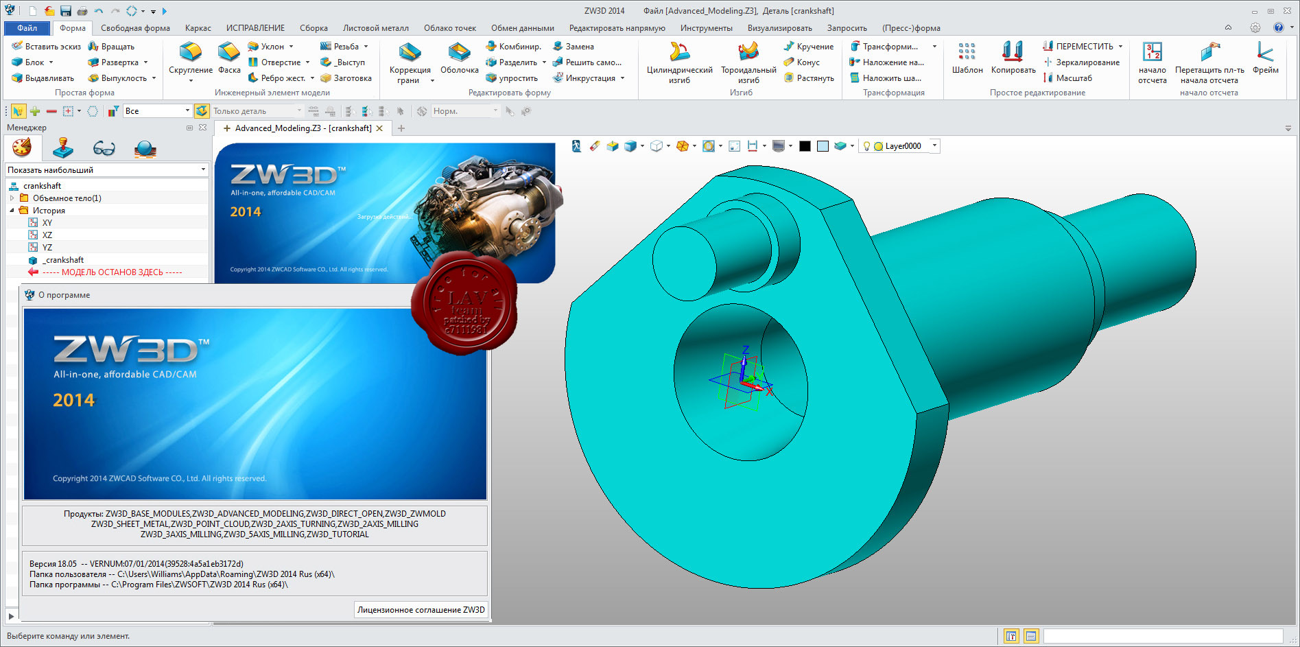
Task: Click the save icon in quick access bar
Action: click(x=66, y=11)
